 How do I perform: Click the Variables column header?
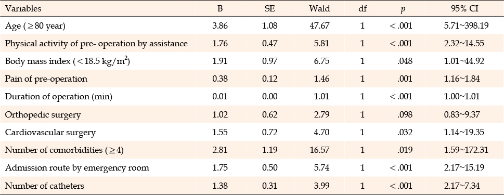coord(23,9)
